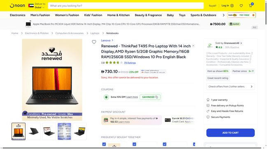Expand more categories with right chevron
Viewport: 267px width, 149px height.
[223, 15]
